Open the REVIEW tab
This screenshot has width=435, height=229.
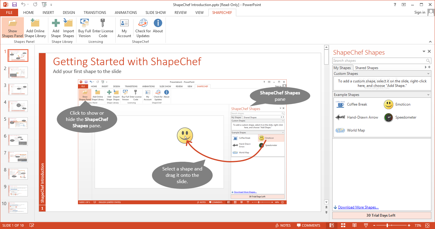(181, 13)
